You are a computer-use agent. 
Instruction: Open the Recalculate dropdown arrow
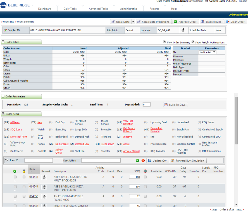pyautogui.click(x=133, y=21)
